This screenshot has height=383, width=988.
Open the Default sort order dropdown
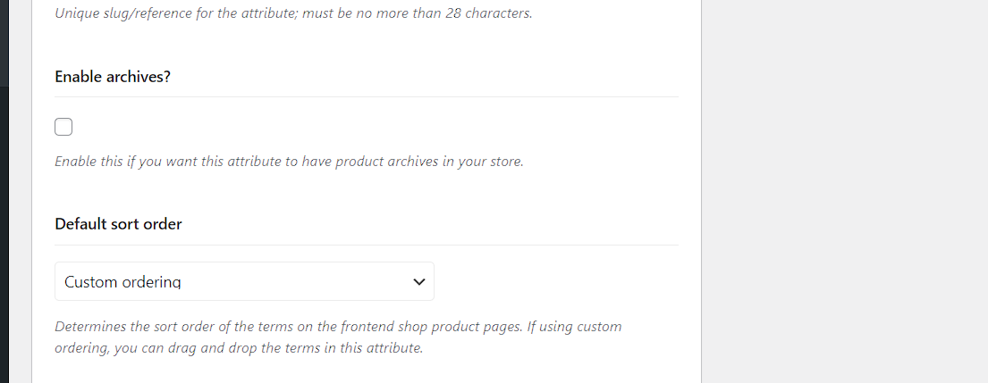(x=244, y=281)
